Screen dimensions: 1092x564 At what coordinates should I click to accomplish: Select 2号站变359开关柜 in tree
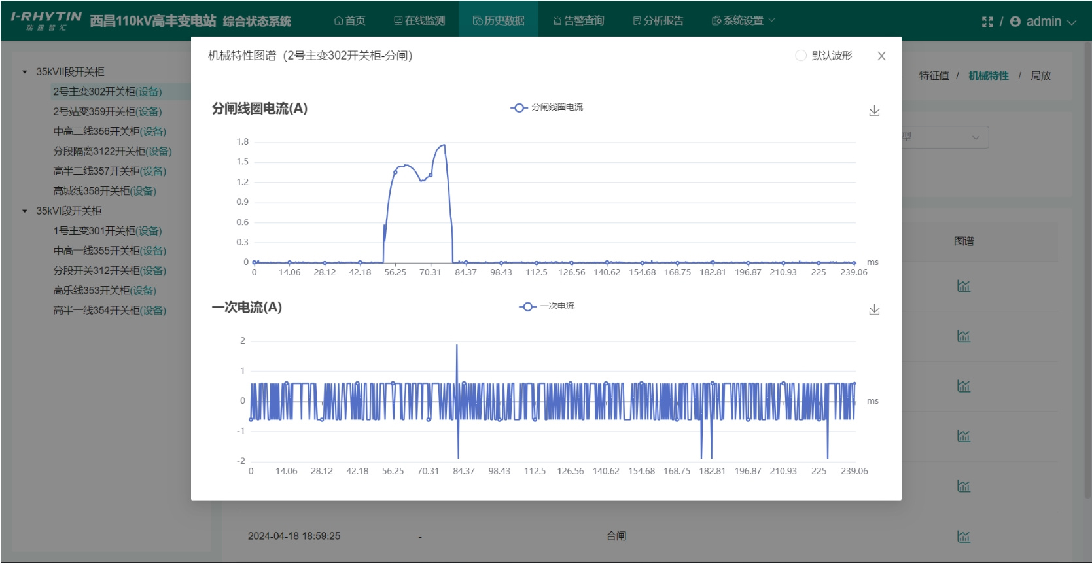pos(107,111)
